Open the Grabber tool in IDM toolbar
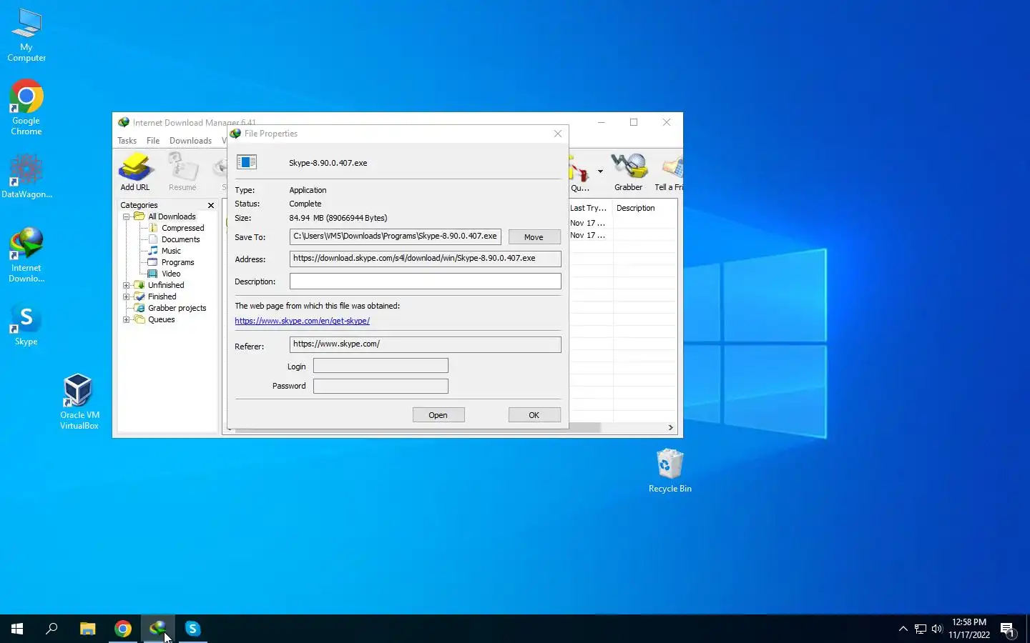This screenshot has width=1030, height=643. coord(628,172)
